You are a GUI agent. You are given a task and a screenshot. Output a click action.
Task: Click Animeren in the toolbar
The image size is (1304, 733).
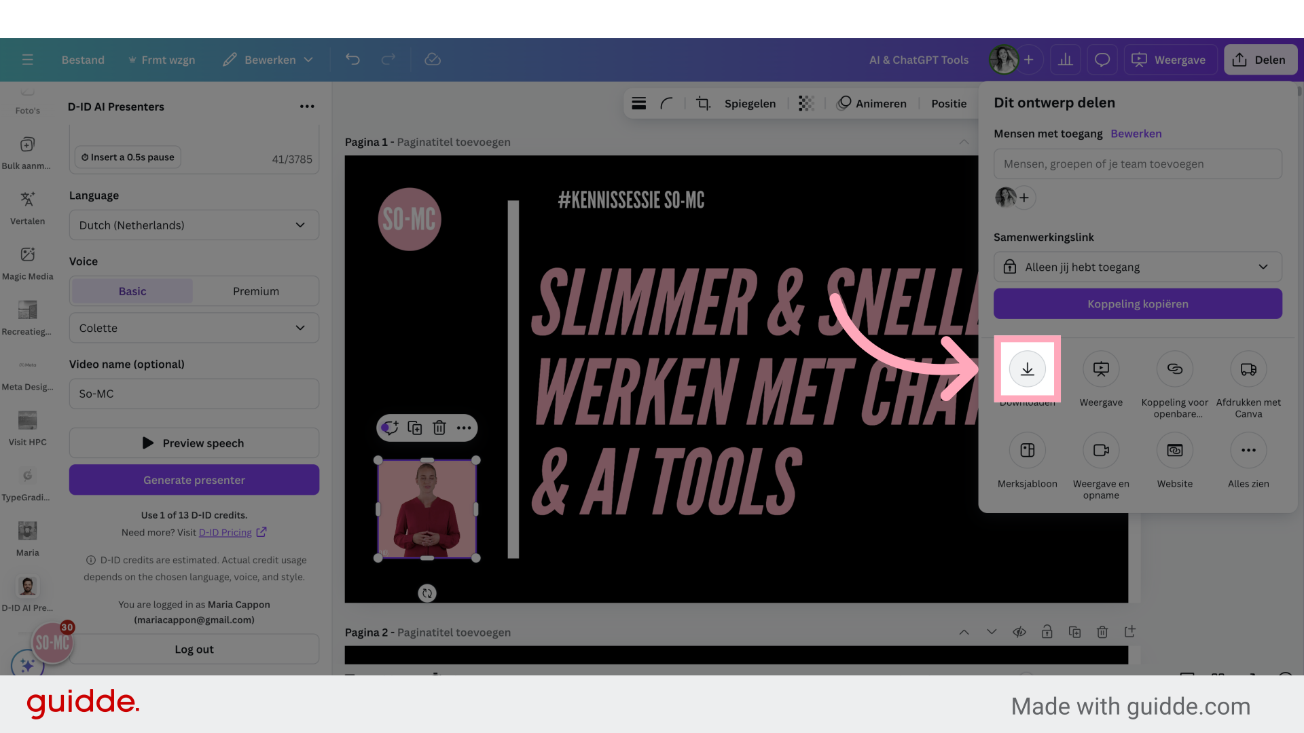click(x=872, y=103)
